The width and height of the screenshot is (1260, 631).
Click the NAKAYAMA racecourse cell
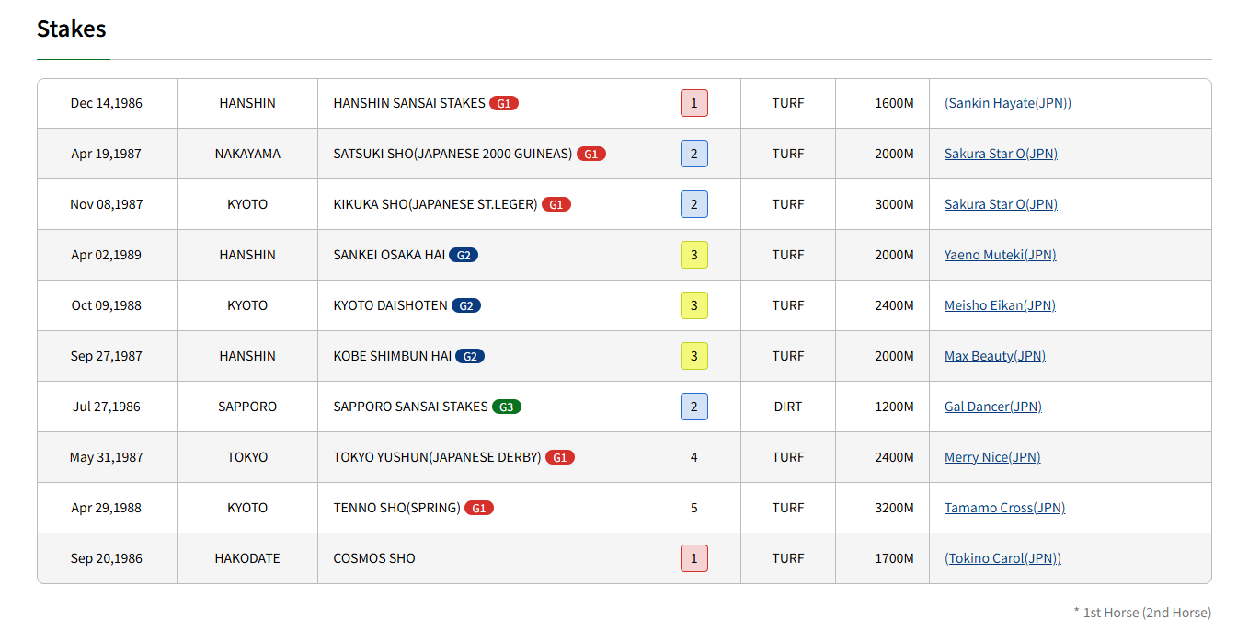pyautogui.click(x=247, y=154)
